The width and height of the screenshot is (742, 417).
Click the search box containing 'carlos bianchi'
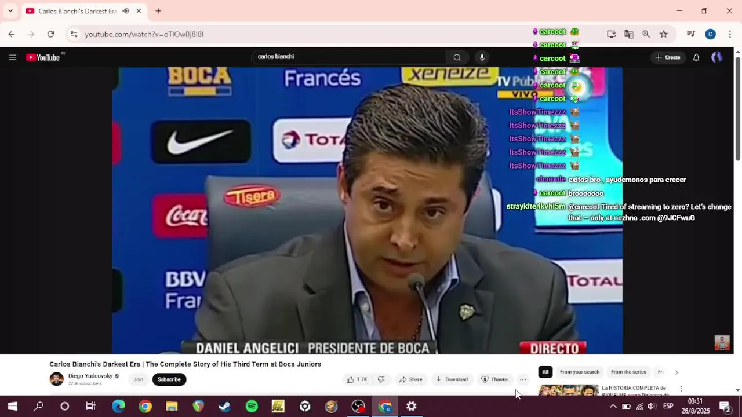click(x=348, y=57)
